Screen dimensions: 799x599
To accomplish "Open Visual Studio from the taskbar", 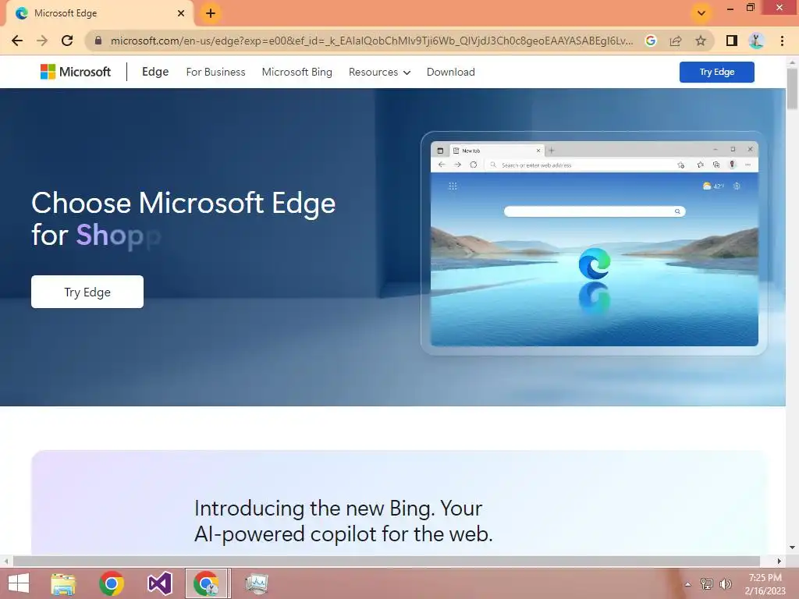I will [159, 583].
